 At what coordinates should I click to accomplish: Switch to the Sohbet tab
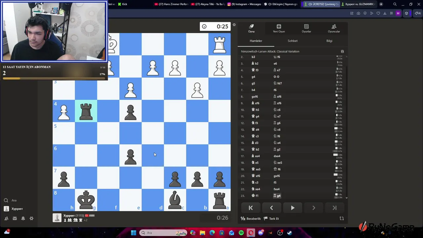292,41
